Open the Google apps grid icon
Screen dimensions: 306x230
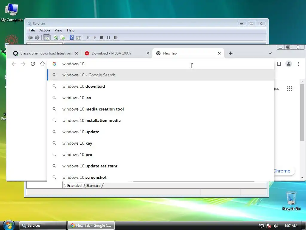click(x=290, y=89)
